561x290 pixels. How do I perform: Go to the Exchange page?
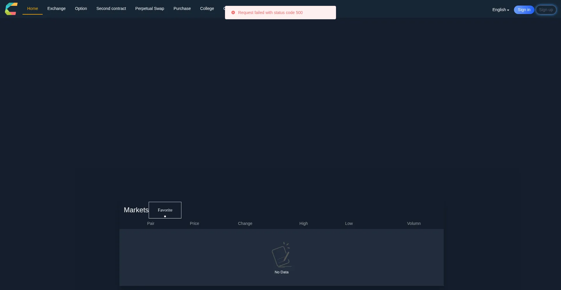56,8
